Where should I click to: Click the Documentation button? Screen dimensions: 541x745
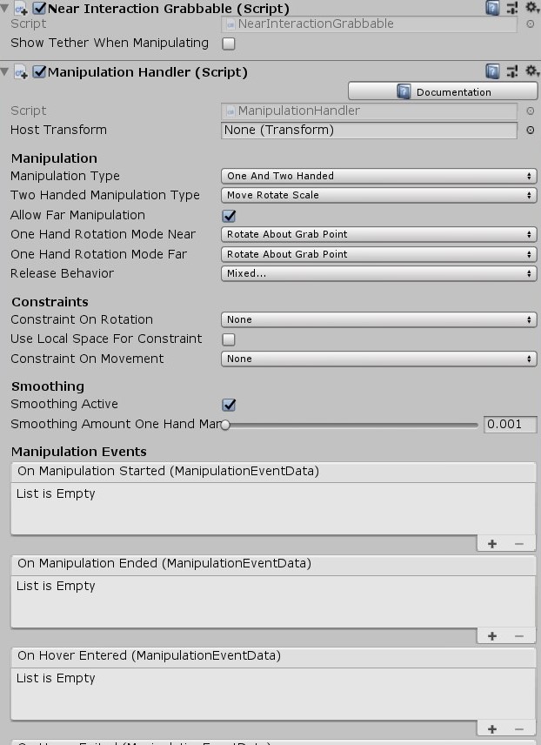tap(443, 91)
